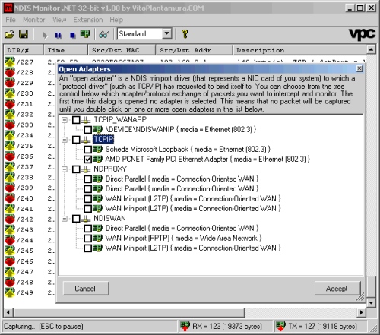This screenshot has width=380, height=335.
Task: Click the Cancel button
Action: (x=86, y=289)
